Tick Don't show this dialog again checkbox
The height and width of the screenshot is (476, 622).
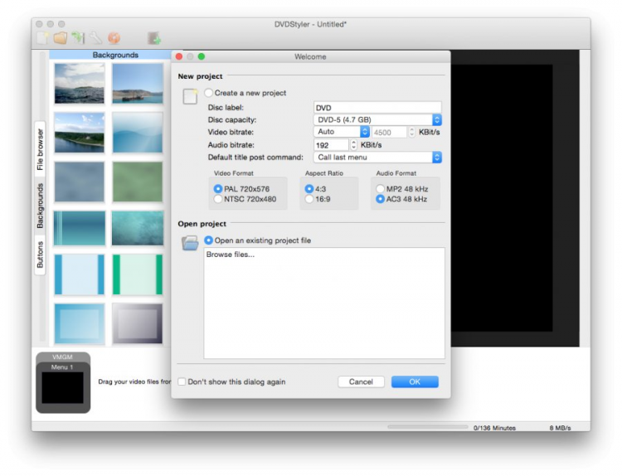182,381
